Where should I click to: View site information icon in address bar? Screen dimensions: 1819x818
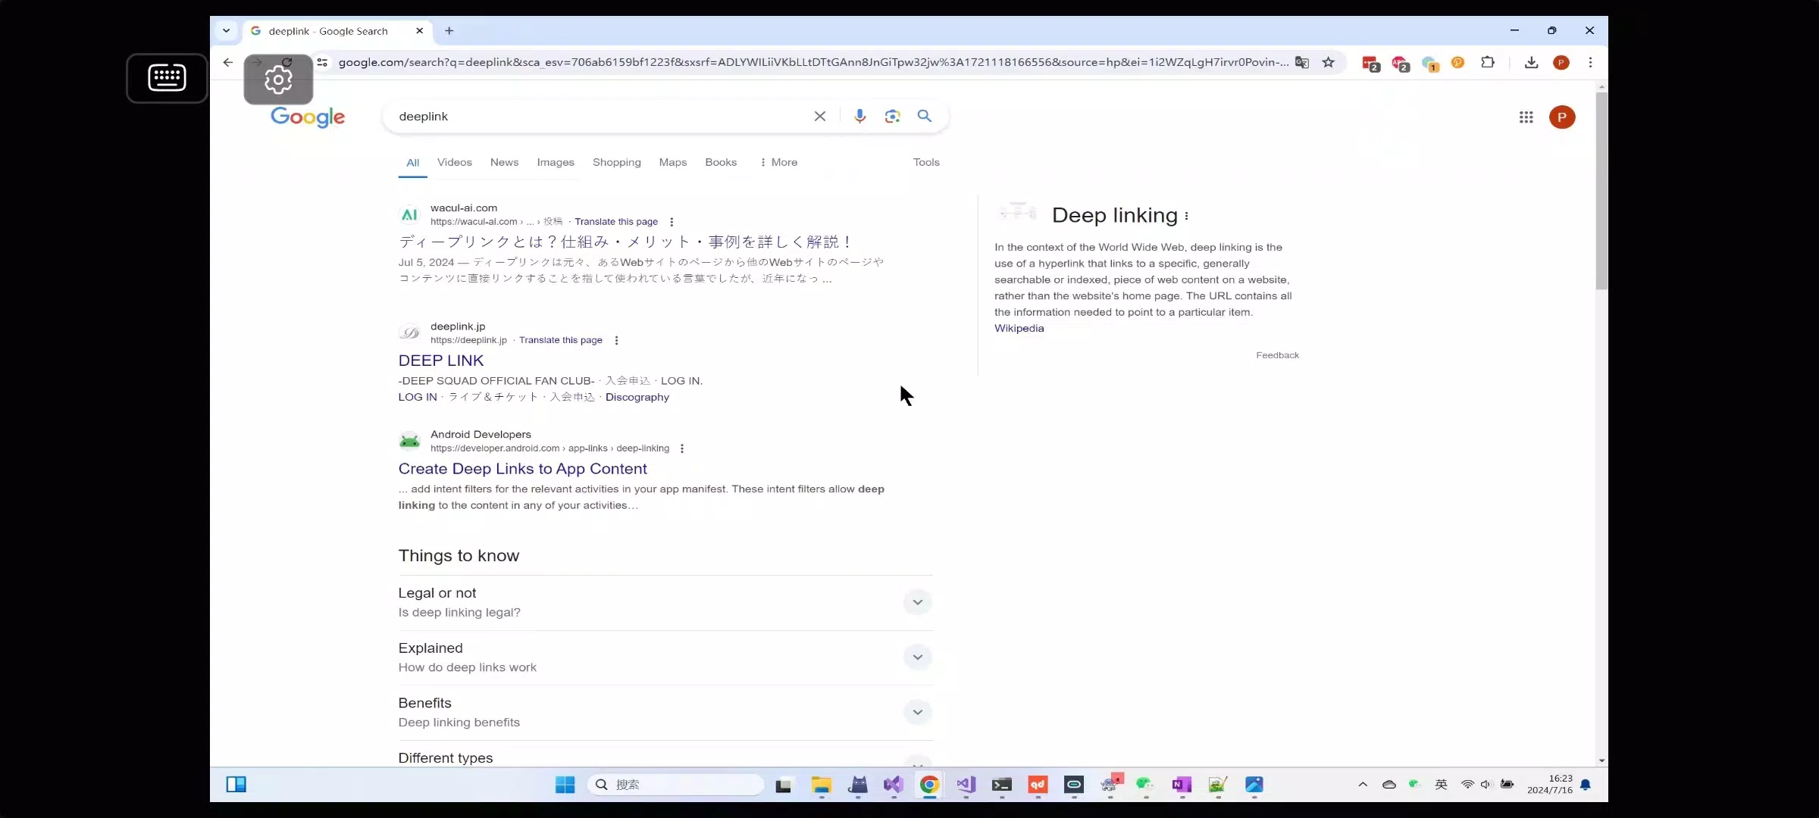click(x=323, y=63)
